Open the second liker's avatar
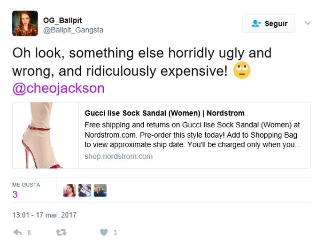 (85, 190)
